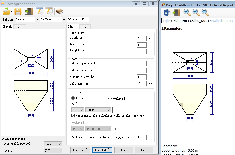Click the Bottom open length b0 field
The width and height of the screenshot is (235, 155).
tap(142, 70)
